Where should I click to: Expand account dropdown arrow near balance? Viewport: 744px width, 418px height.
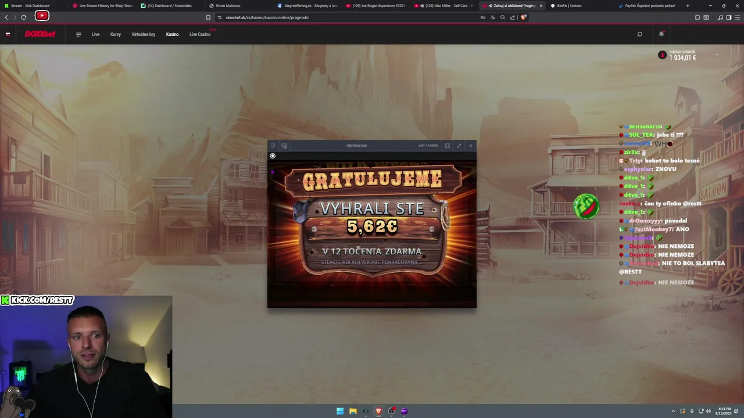pyautogui.click(x=717, y=55)
